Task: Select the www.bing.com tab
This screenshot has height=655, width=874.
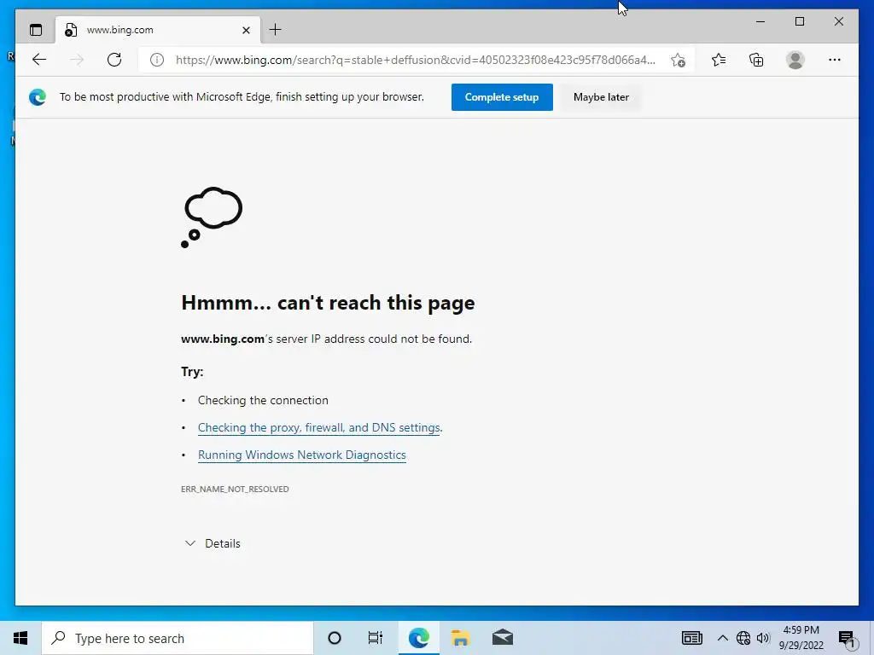Action: [158, 30]
